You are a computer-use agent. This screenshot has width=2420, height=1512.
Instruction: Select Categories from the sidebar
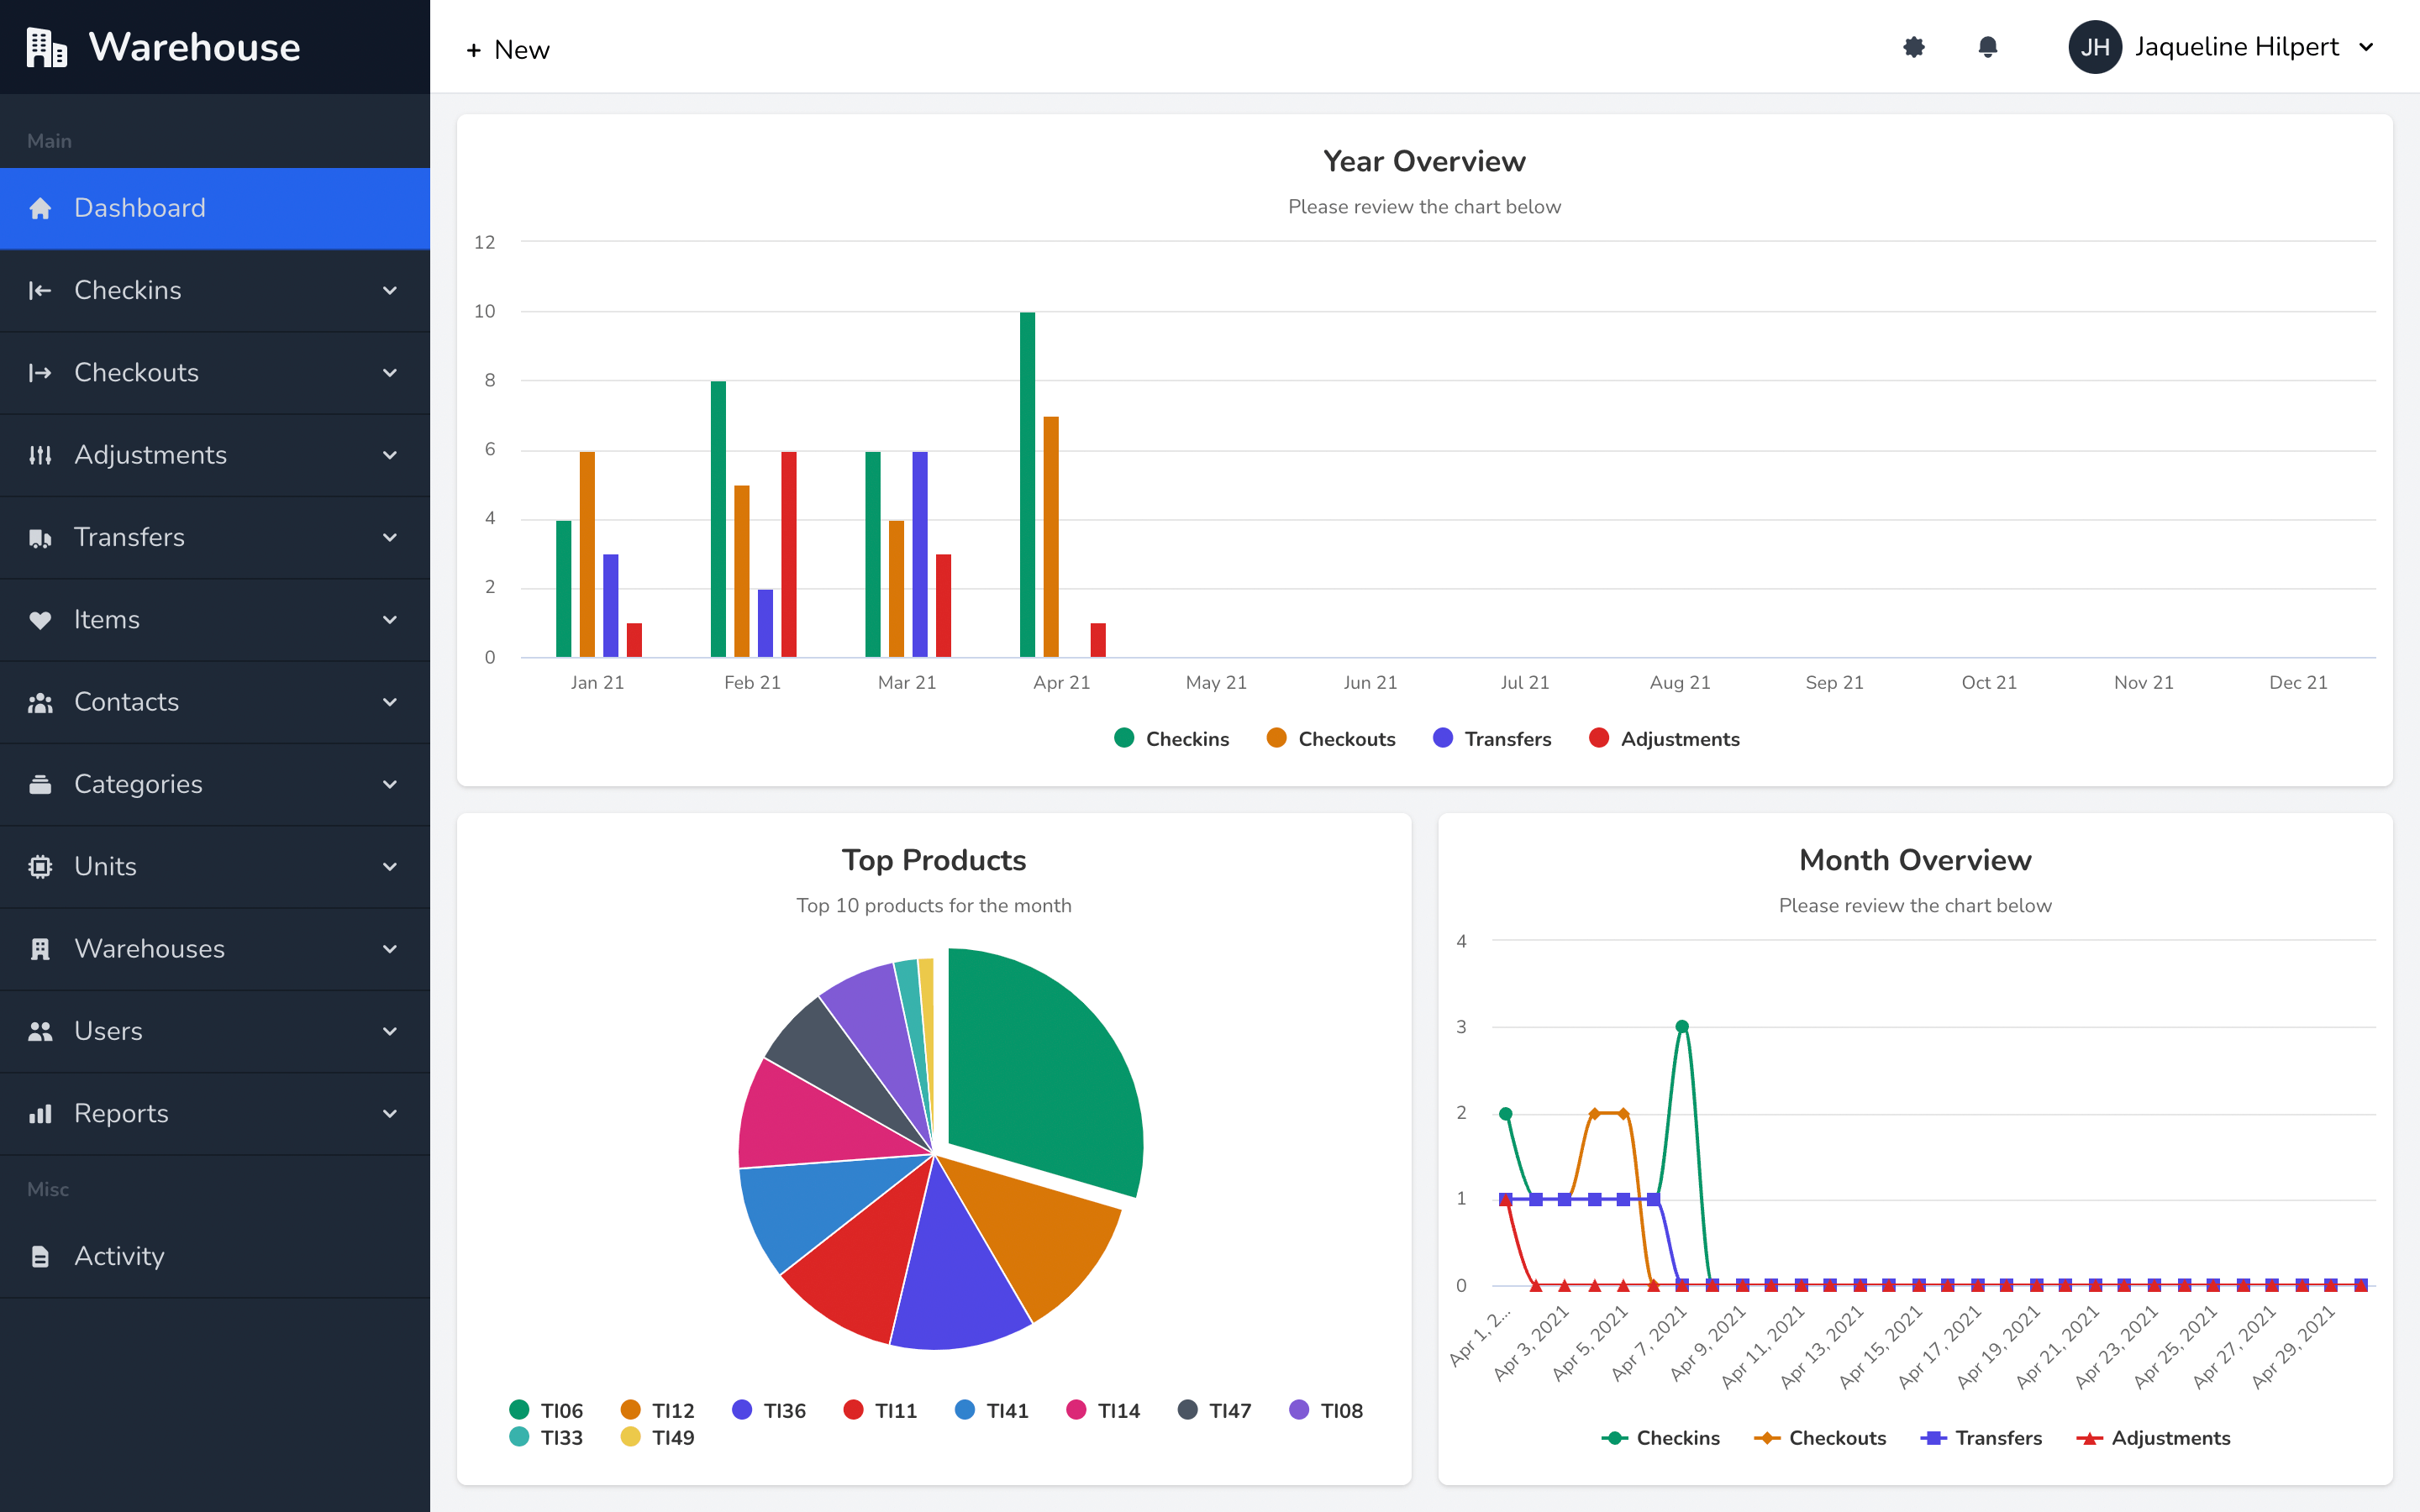coord(139,784)
